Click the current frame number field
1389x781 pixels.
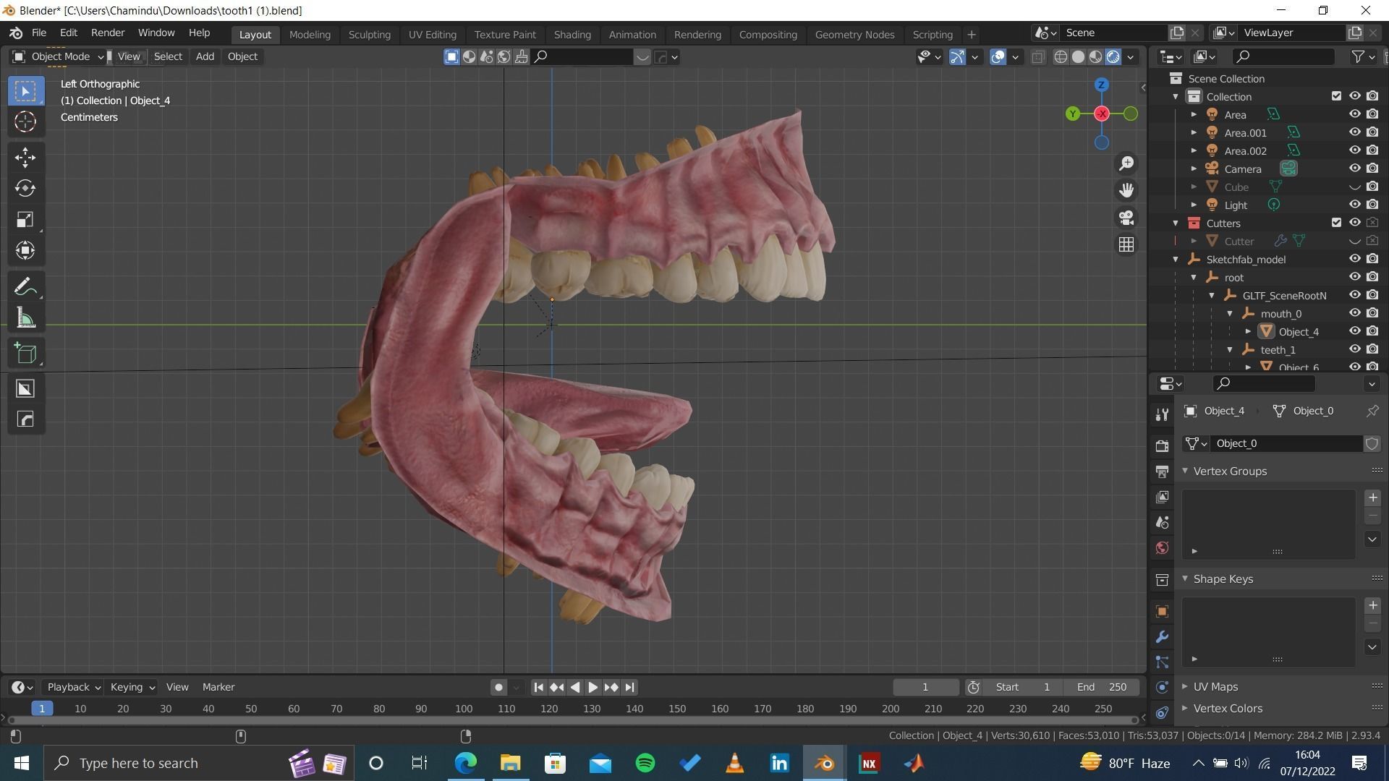(x=925, y=687)
